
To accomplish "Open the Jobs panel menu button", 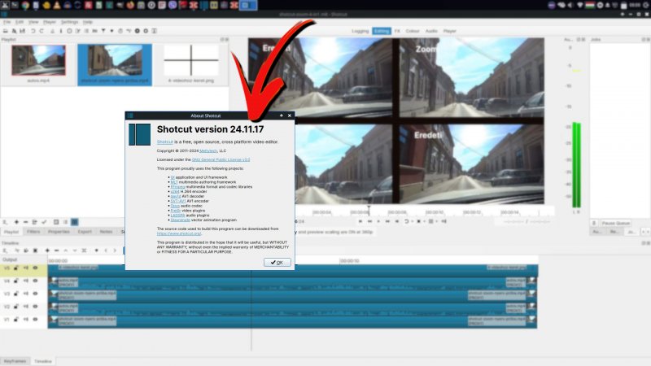I will point(594,223).
